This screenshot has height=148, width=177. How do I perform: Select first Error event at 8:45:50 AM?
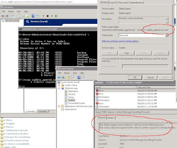coord(135,91)
